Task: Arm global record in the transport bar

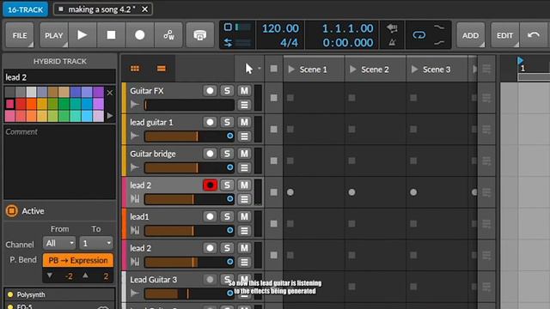Action: coord(140,35)
